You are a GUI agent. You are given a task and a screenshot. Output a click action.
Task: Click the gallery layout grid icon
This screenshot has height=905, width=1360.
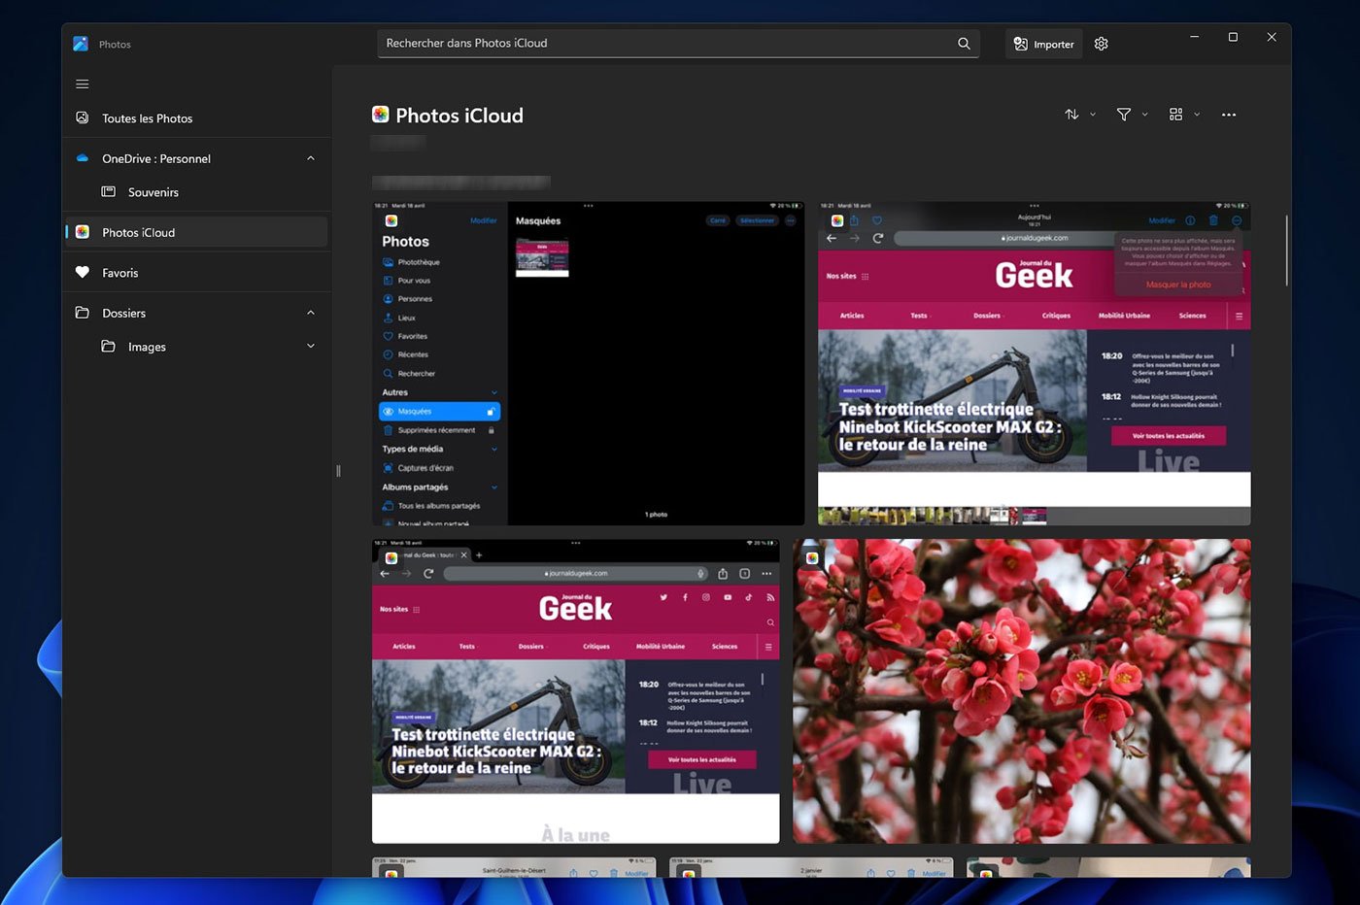pos(1175,115)
